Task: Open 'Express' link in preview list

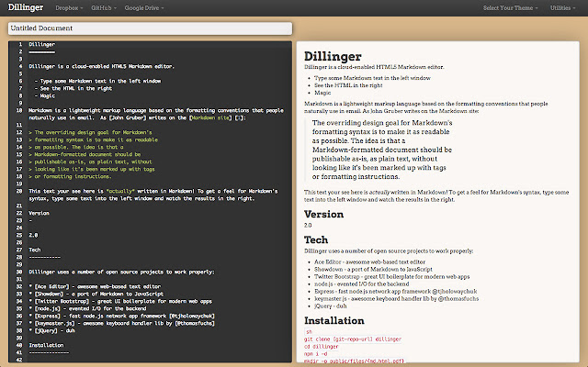Action: [x=324, y=292]
